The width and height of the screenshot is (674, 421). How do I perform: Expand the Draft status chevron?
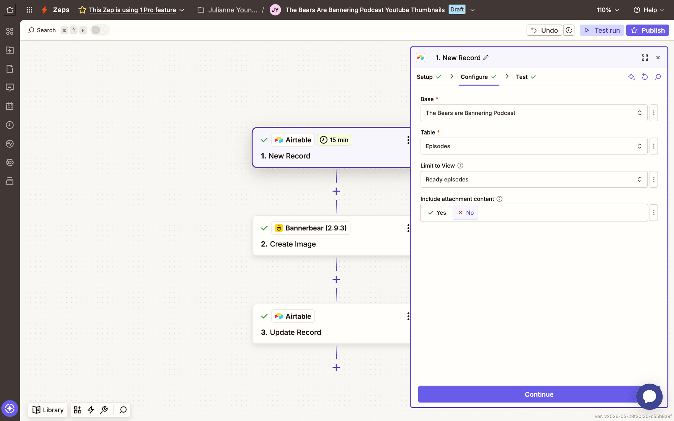(472, 10)
